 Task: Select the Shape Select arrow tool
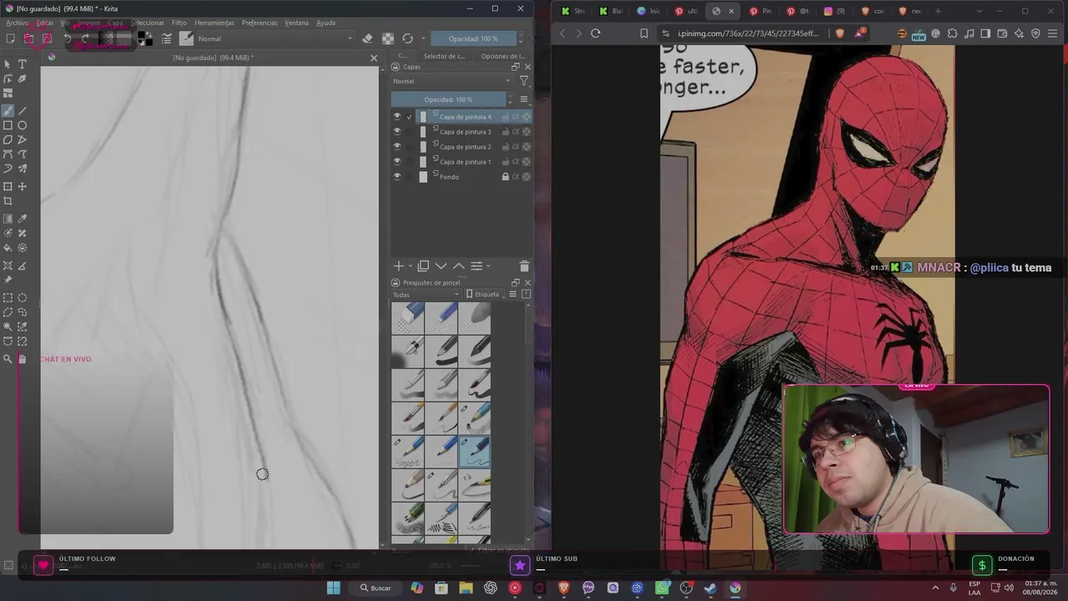[8, 64]
